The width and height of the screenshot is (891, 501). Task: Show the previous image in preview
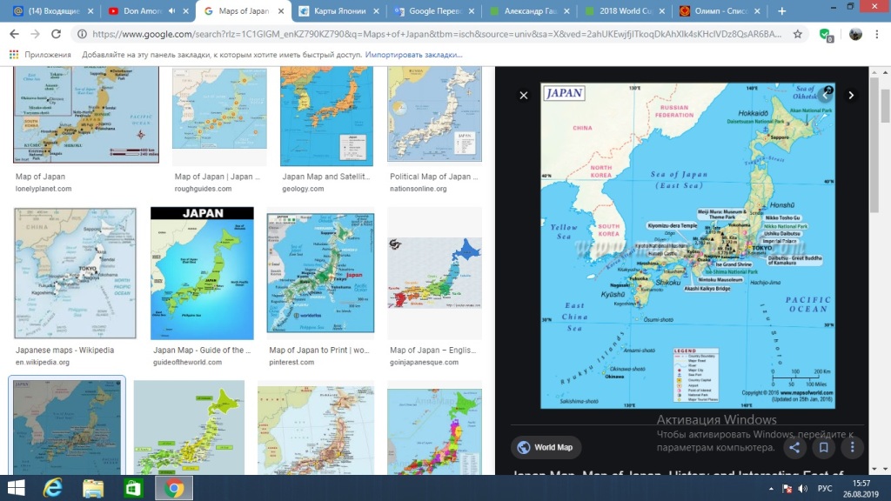coord(827,96)
